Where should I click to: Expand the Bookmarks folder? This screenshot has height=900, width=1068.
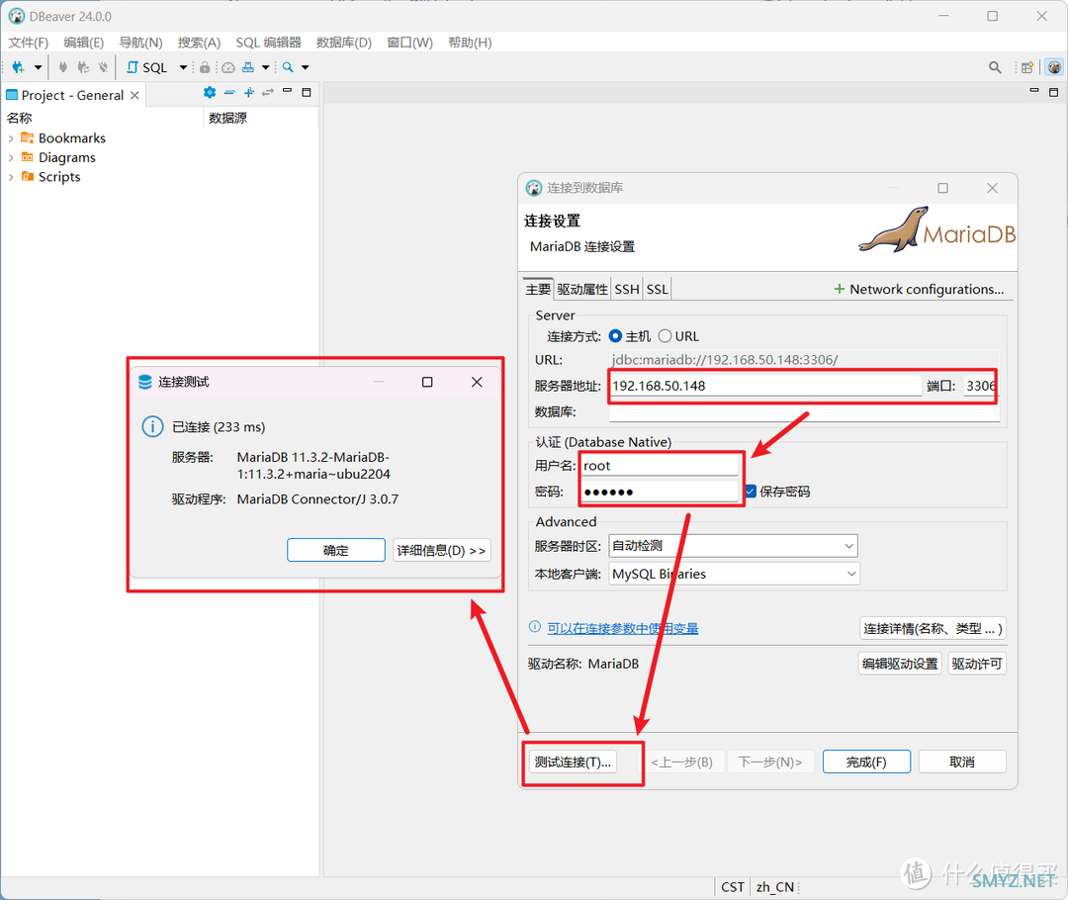click(x=10, y=138)
